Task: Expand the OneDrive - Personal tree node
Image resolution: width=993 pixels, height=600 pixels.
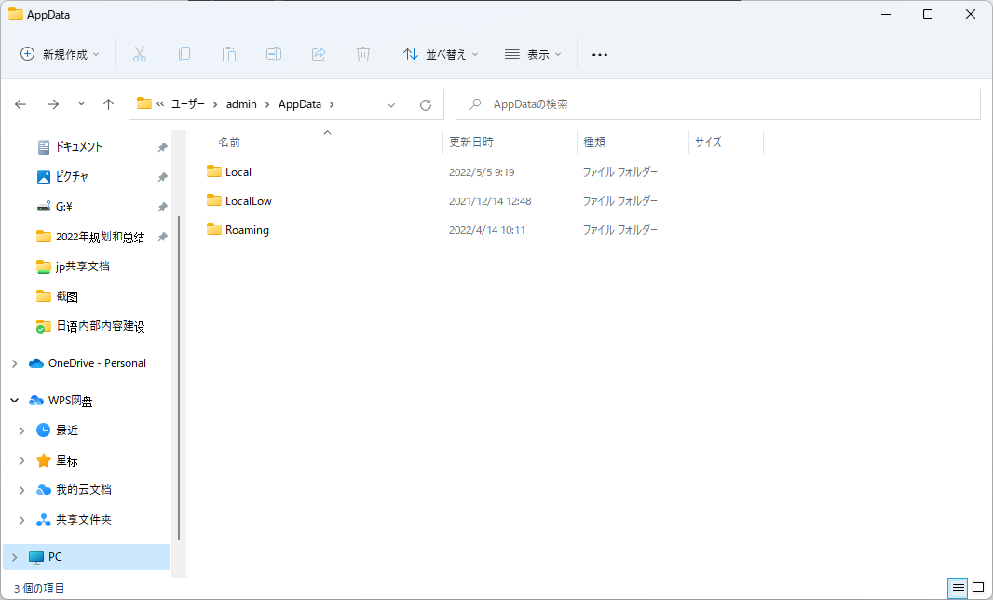Action: [14, 363]
